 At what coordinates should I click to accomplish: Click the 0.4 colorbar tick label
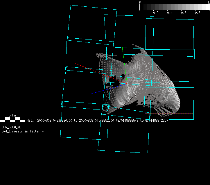tap(170, 13)
